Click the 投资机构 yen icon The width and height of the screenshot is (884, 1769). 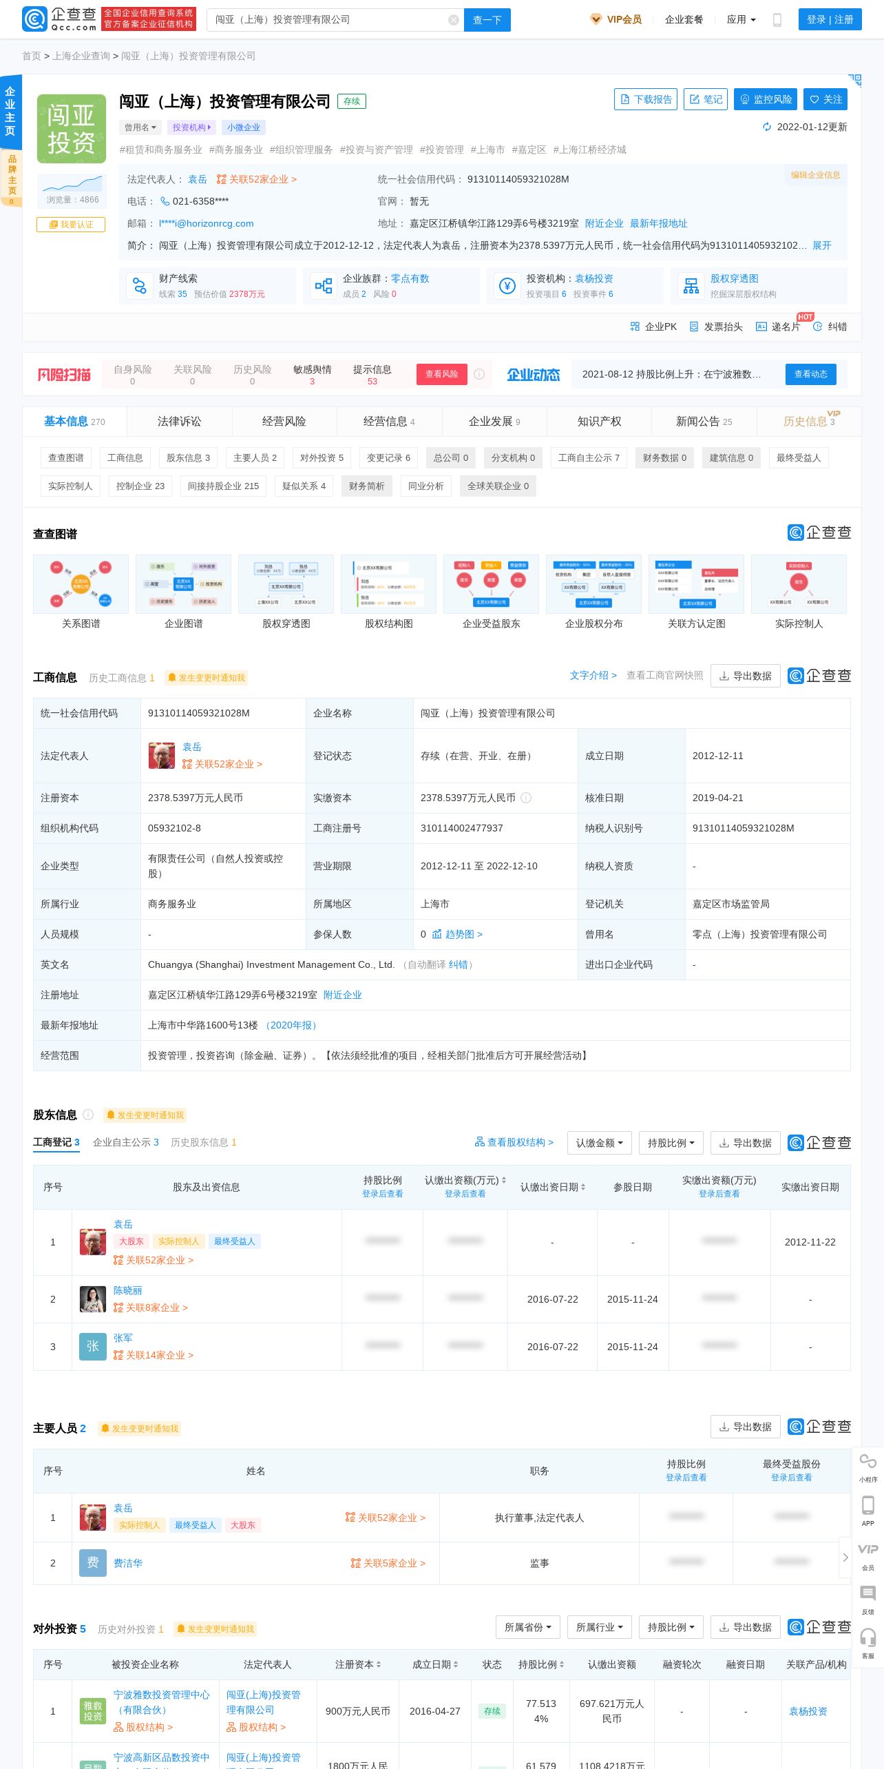pyautogui.click(x=507, y=286)
